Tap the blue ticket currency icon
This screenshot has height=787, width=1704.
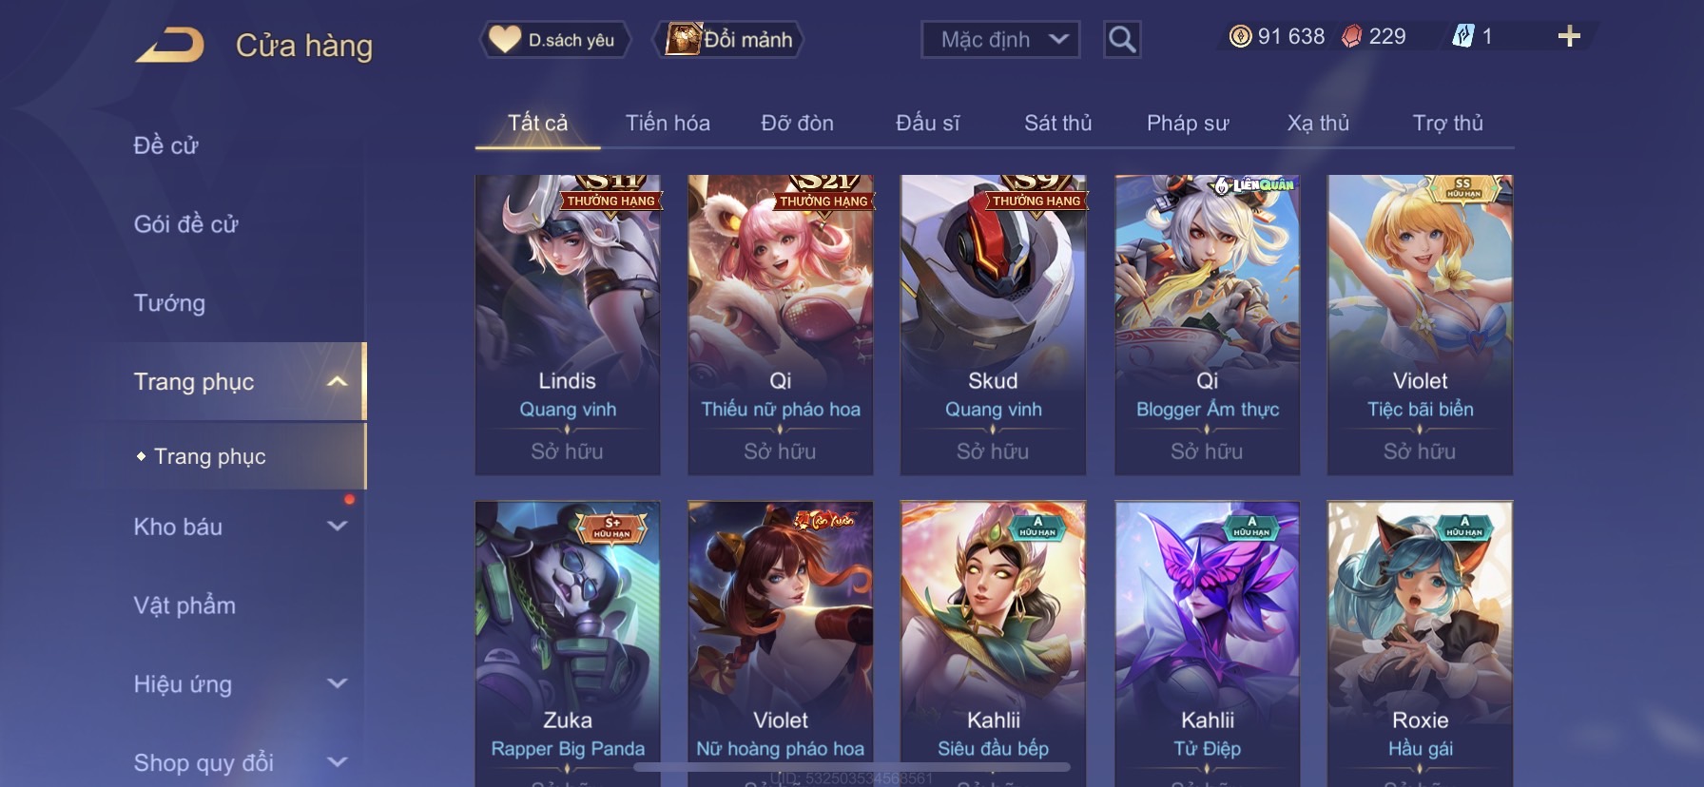[x=1462, y=36]
